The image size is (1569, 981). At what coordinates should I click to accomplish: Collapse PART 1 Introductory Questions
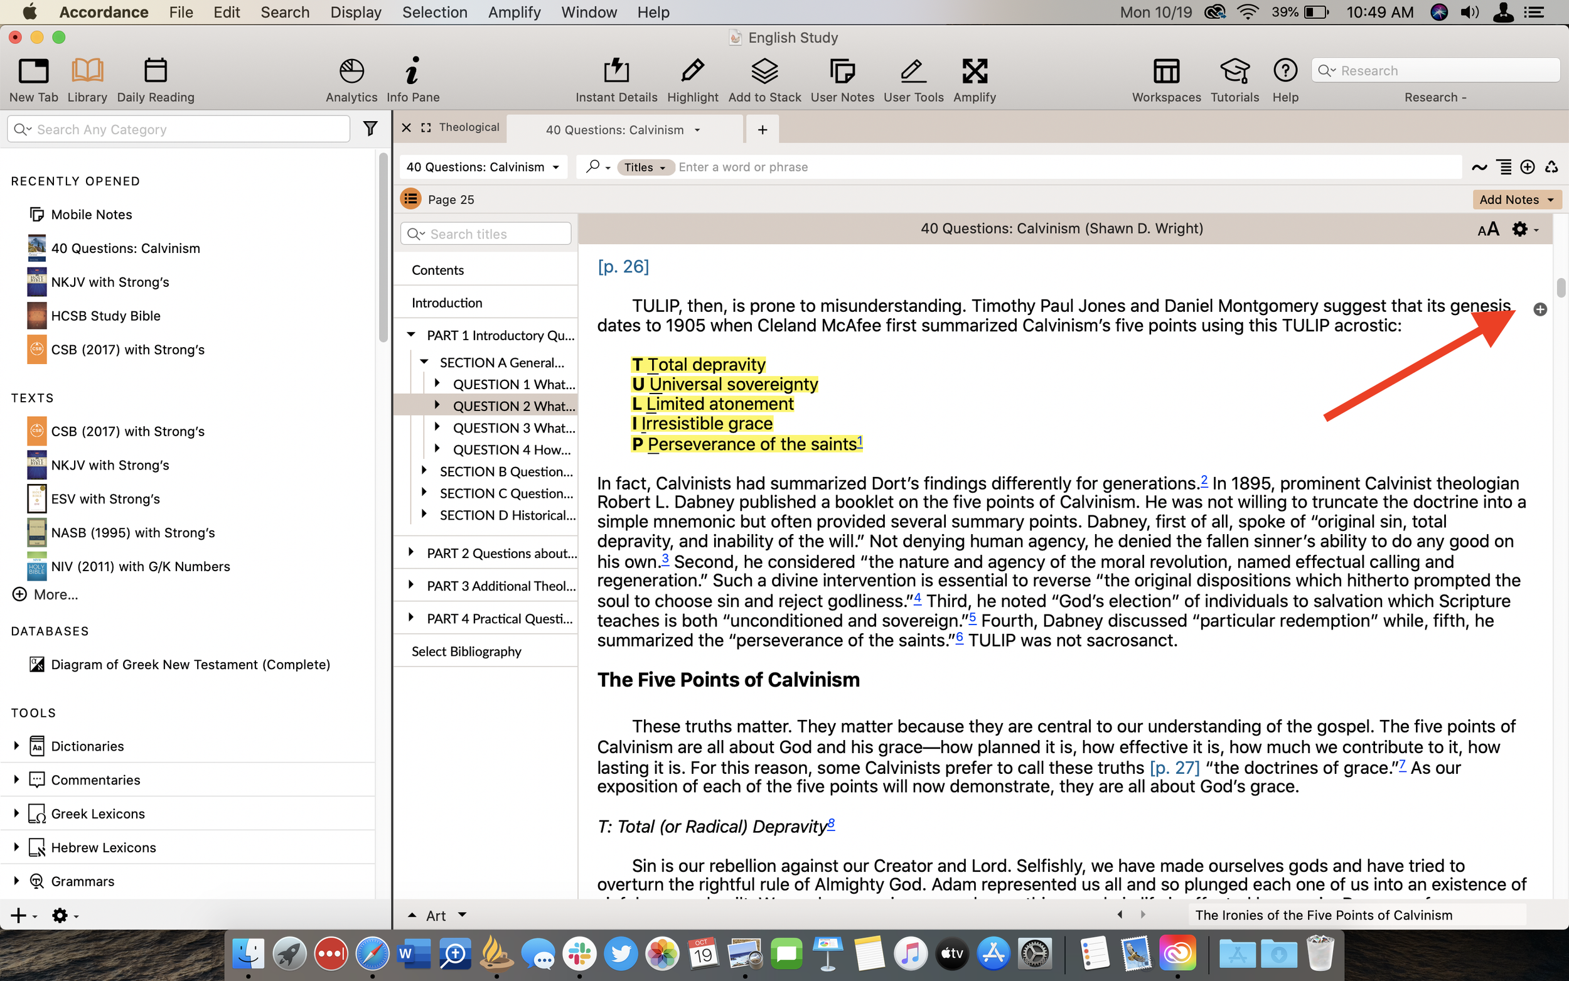click(x=410, y=335)
